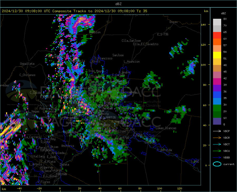The height and width of the screenshot is (192, 237).
Task: Click the SanJose place label
Action: click(x=118, y=55)
